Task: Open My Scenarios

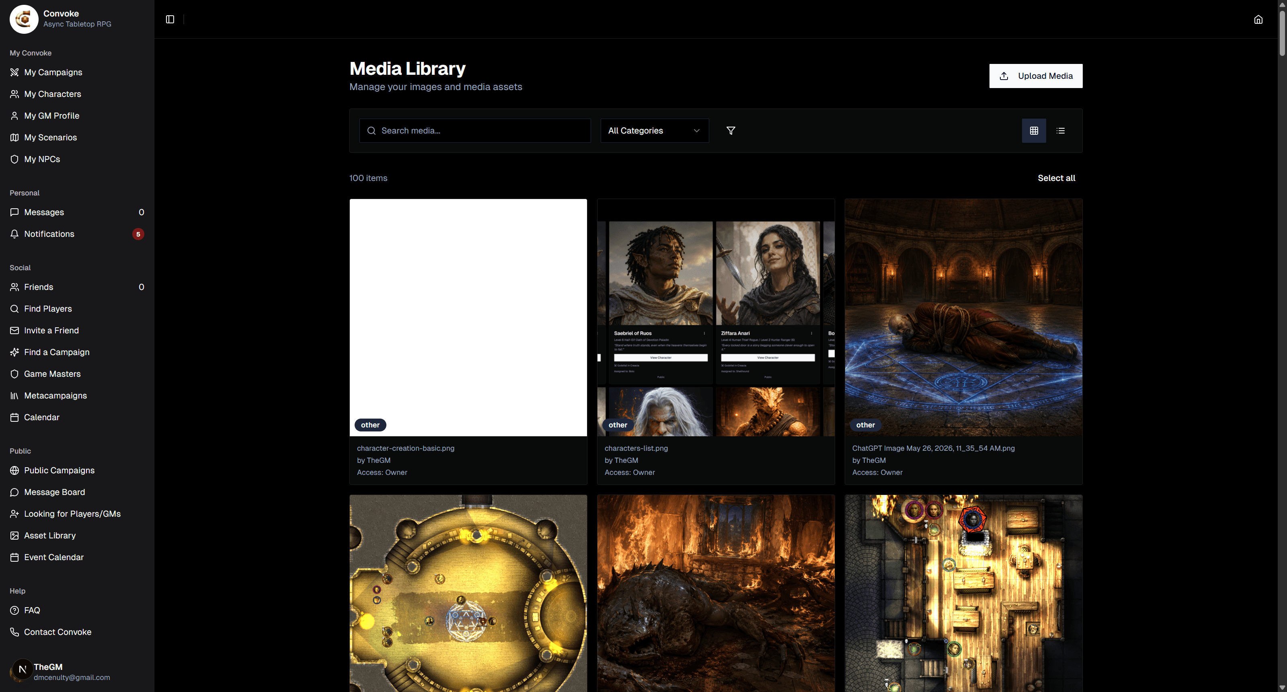Action: [77, 138]
